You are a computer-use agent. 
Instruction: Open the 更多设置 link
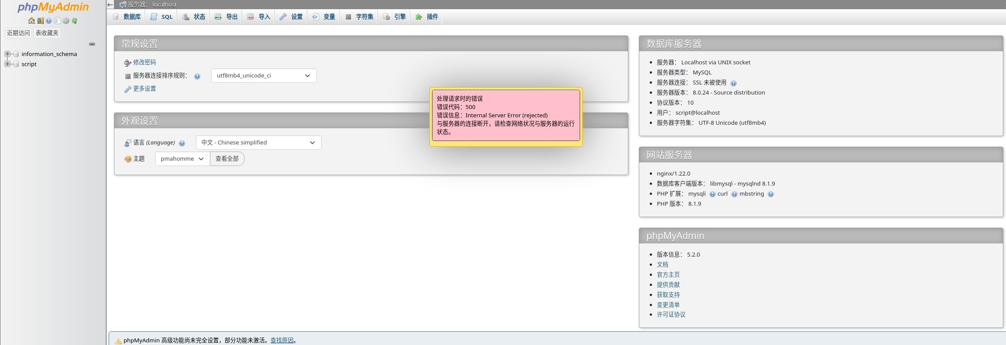coord(145,88)
